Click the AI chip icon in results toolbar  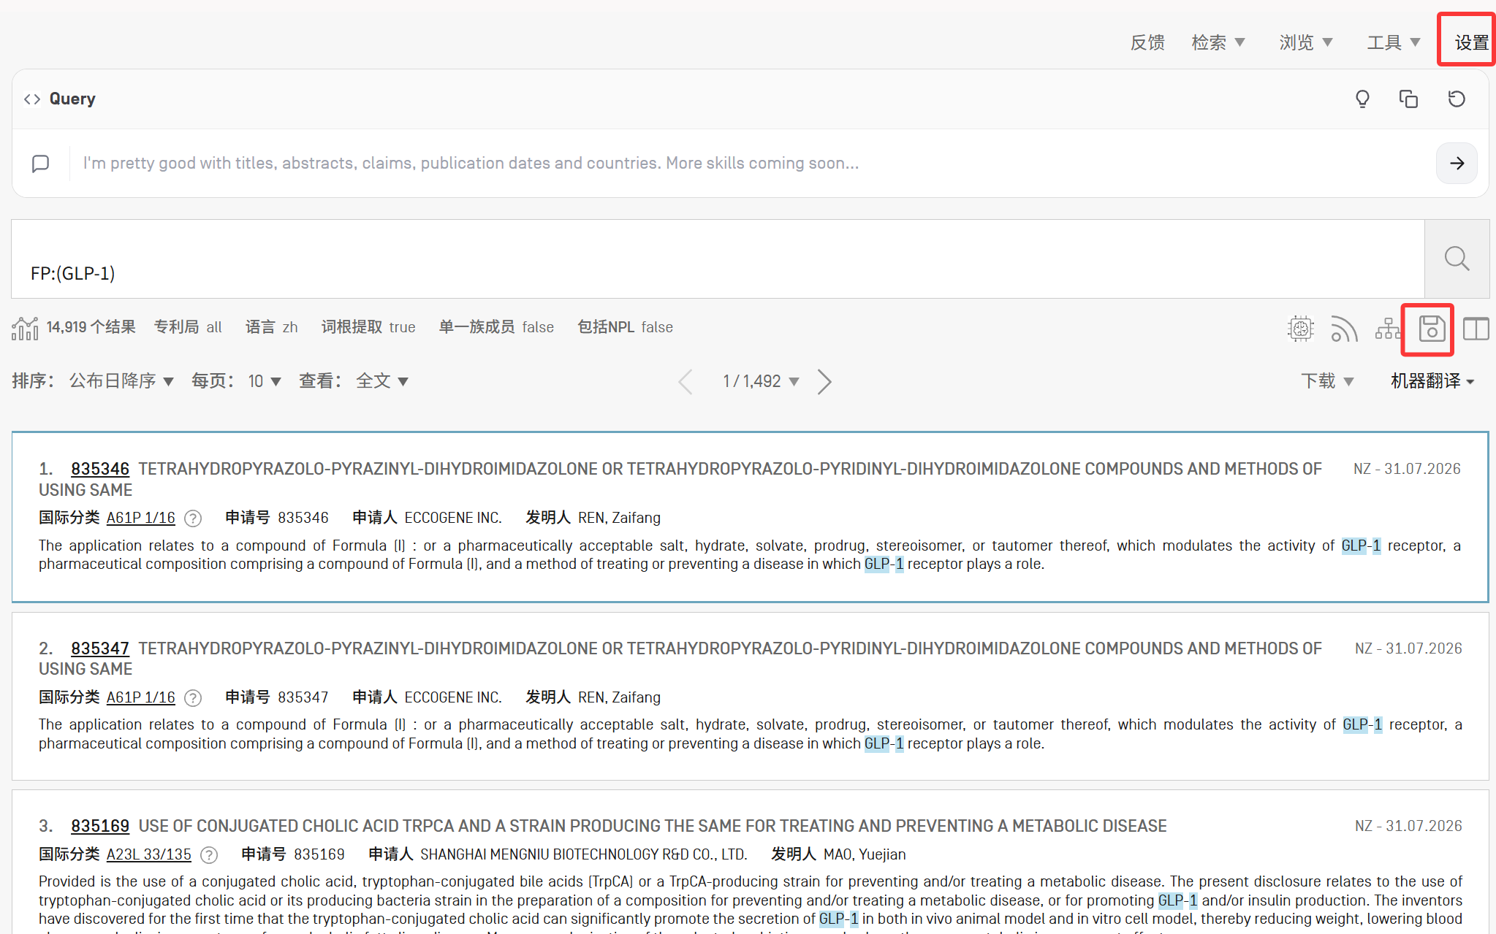click(1300, 329)
